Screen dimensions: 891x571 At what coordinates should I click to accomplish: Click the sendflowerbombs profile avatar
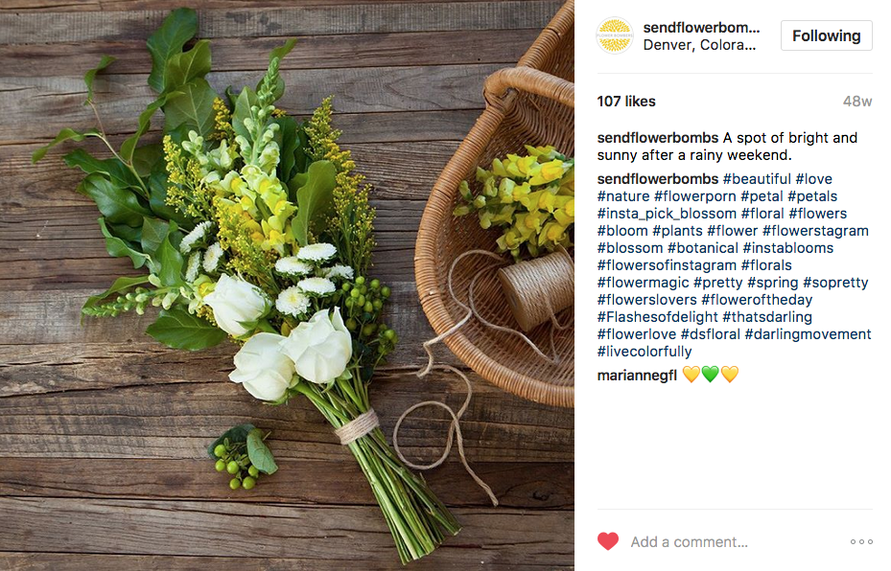coord(614,35)
